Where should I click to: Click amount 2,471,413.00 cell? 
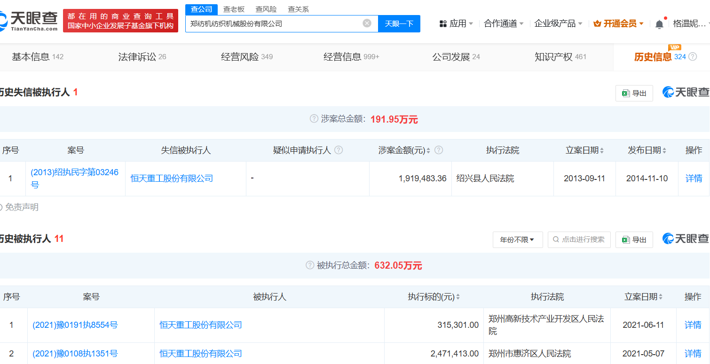434,354
